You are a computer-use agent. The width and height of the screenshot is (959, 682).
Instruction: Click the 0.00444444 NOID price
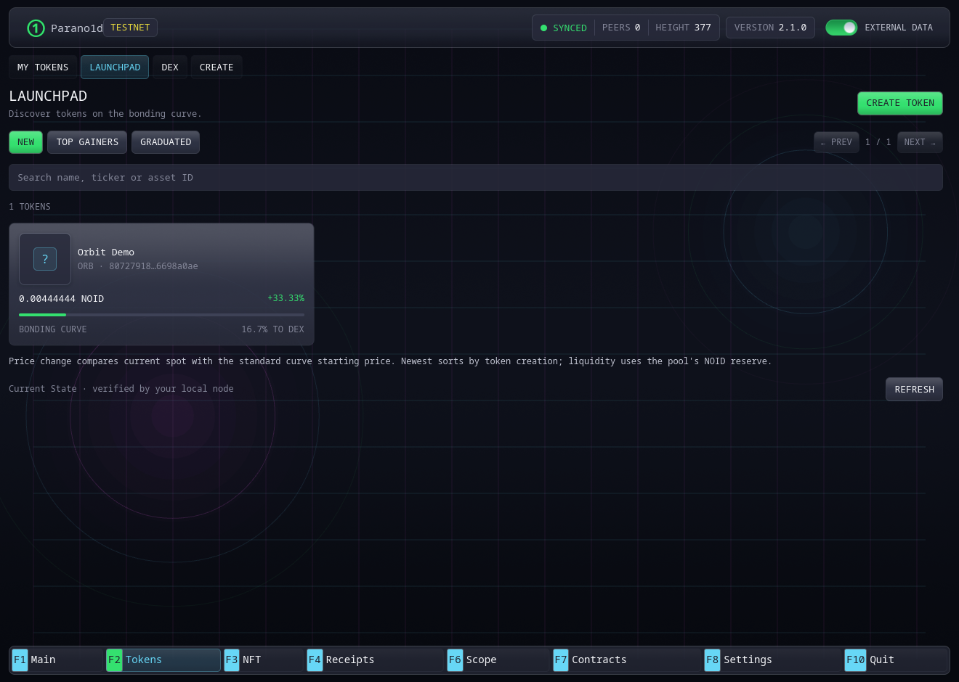(x=62, y=299)
